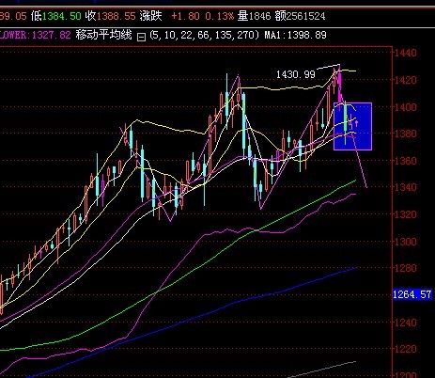Click the 1300 price axis label
Image resolution: width=435 pixels, height=378 pixels.
click(406, 242)
